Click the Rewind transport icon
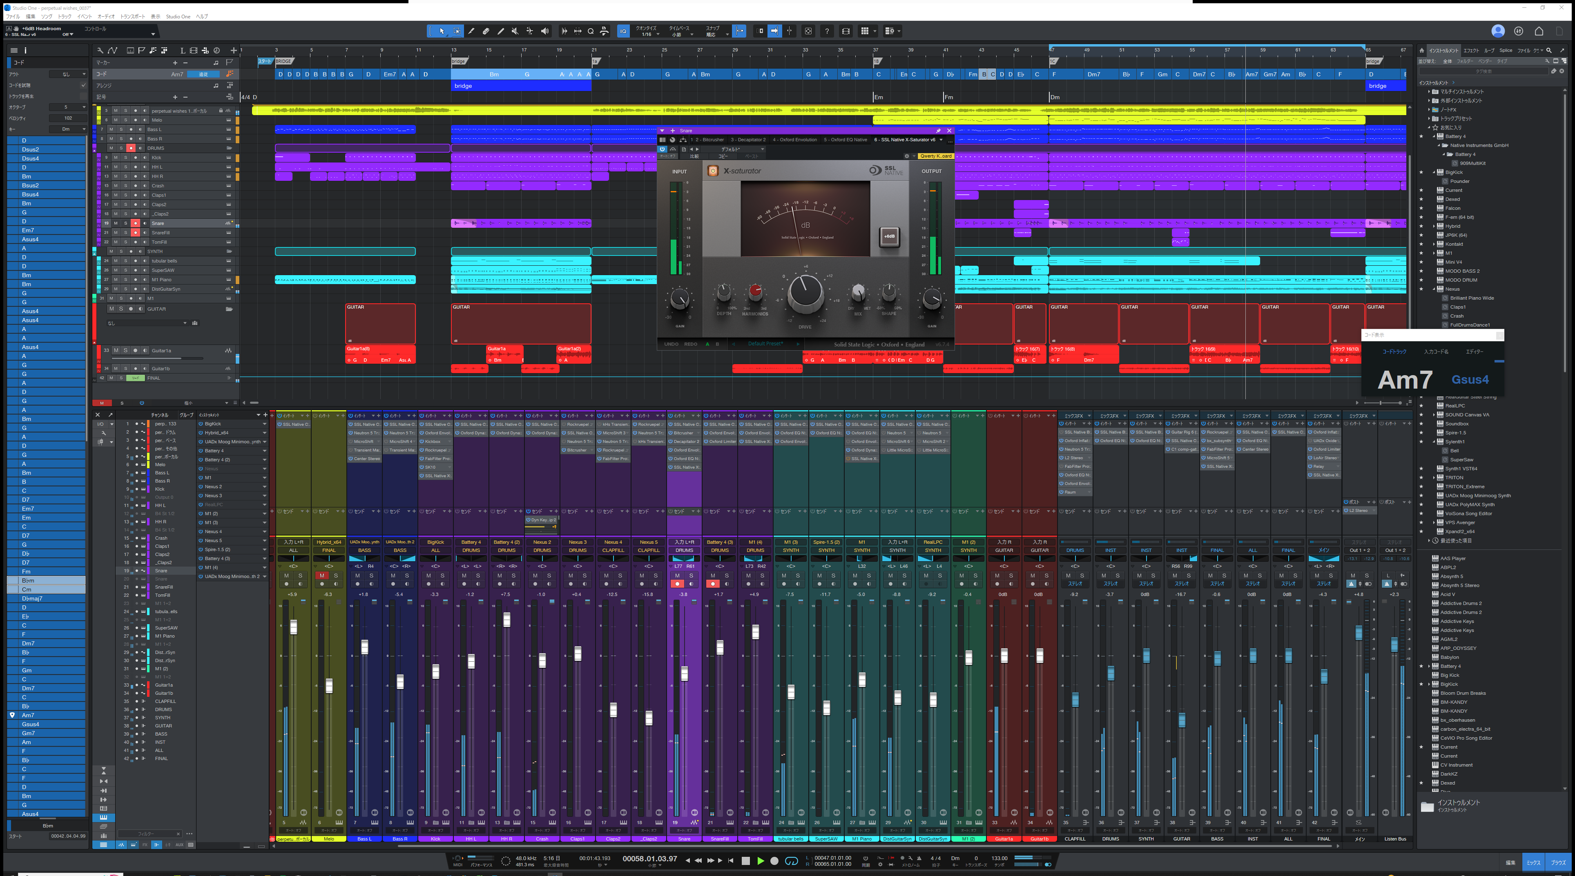 coord(698,861)
